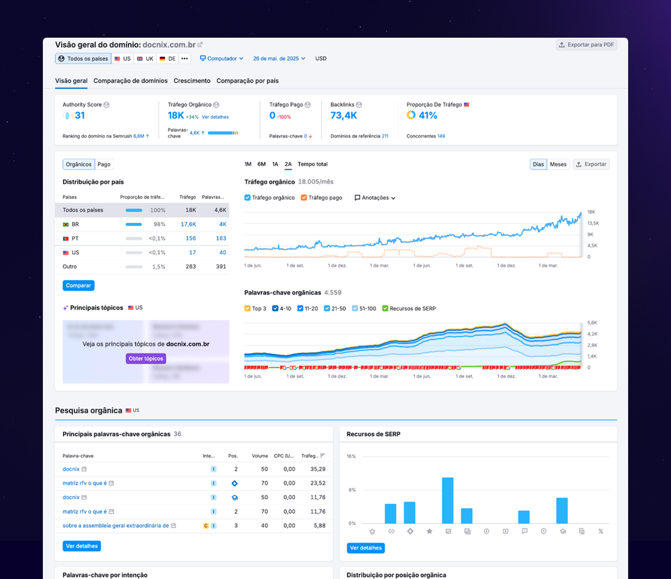Select US country filter
This screenshot has width=671, height=579.
pos(123,59)
